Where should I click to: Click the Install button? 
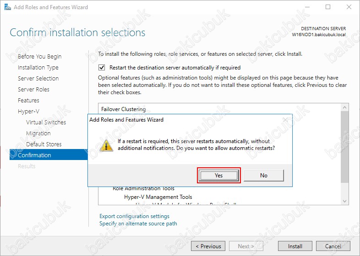(295, 246)
